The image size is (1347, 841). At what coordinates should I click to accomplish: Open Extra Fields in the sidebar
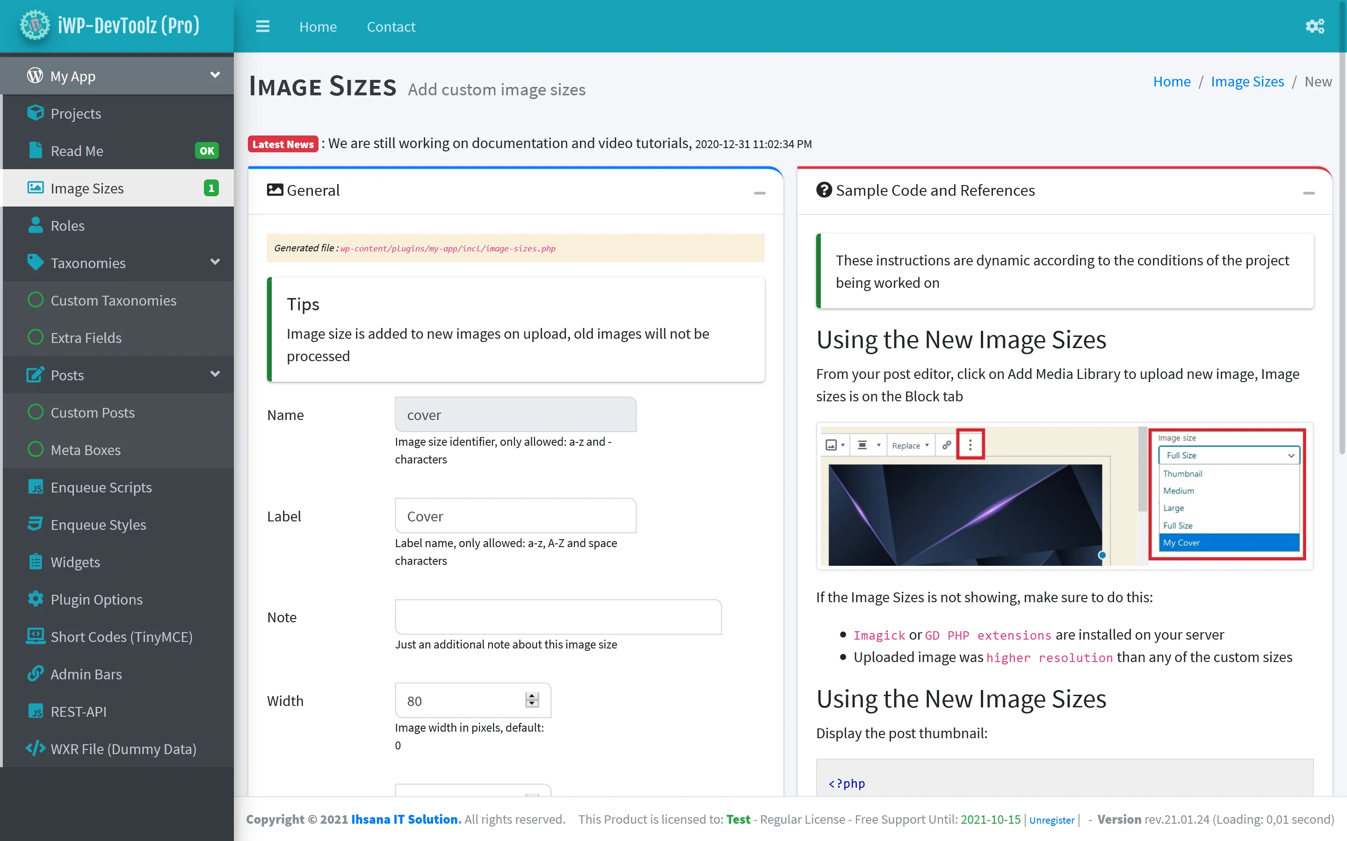pos(118,337)
